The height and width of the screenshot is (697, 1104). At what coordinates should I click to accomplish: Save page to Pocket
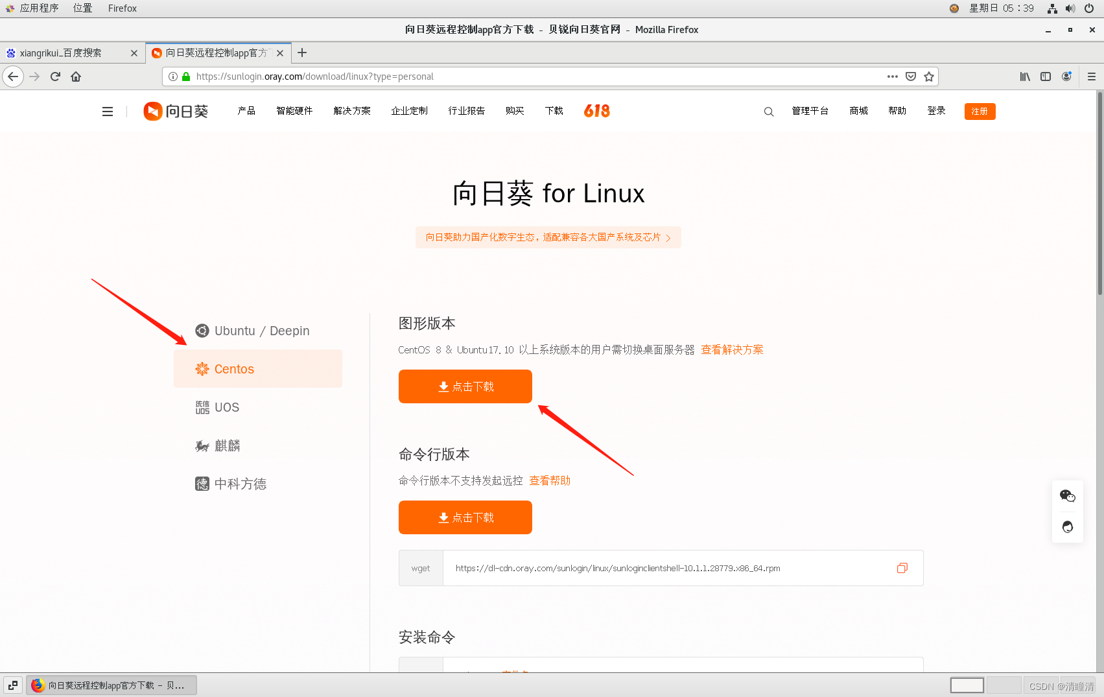click(911, 77)
